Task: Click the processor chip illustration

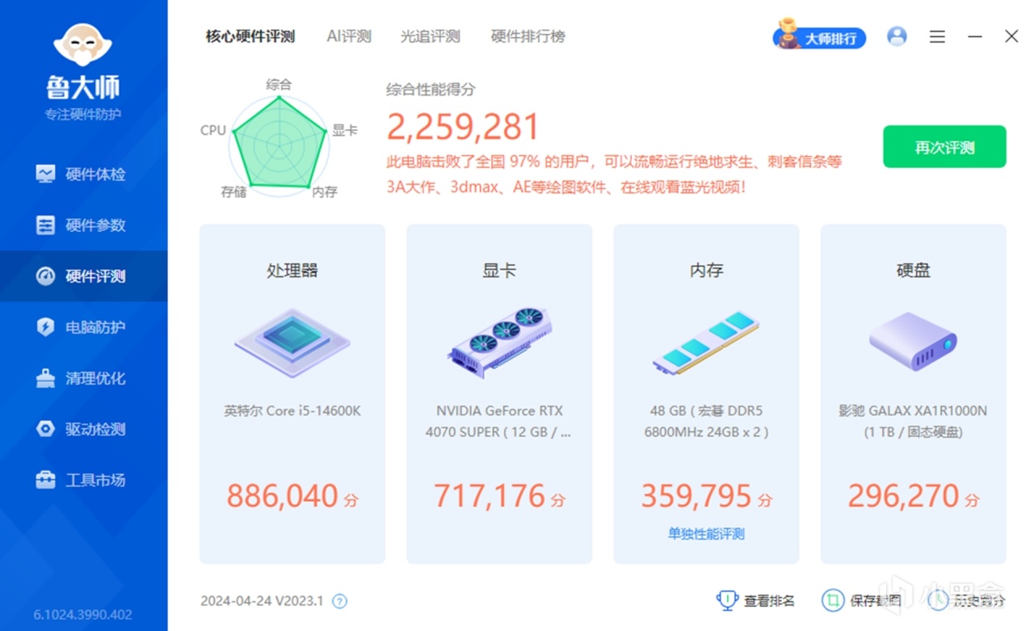Action: click(x=292, y=342)
